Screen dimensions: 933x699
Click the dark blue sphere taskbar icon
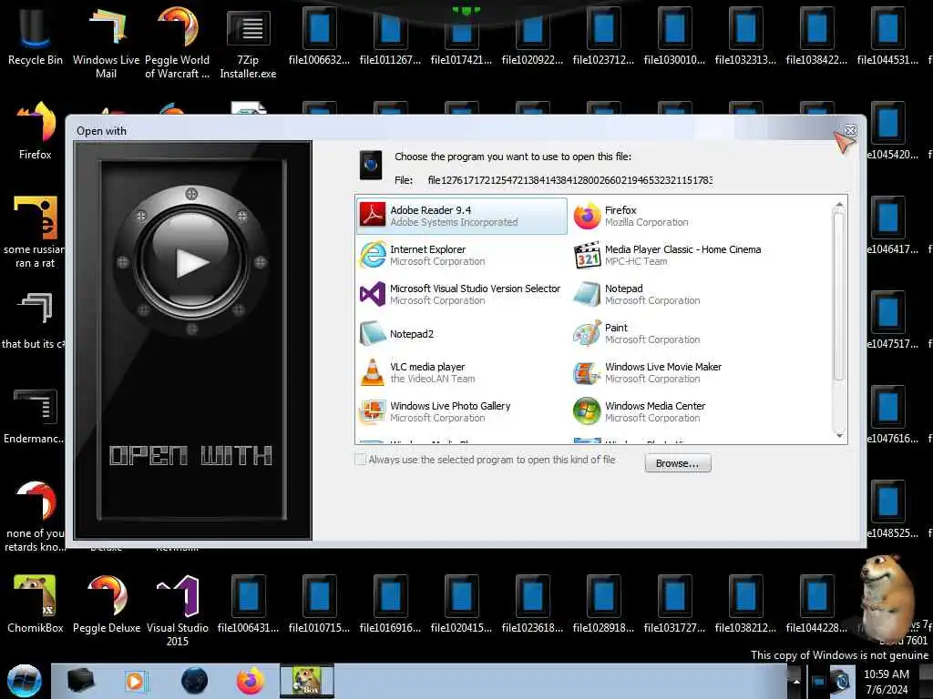[194, 681]
